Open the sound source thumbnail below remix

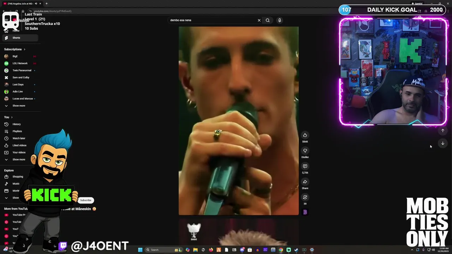click(305, 212)
